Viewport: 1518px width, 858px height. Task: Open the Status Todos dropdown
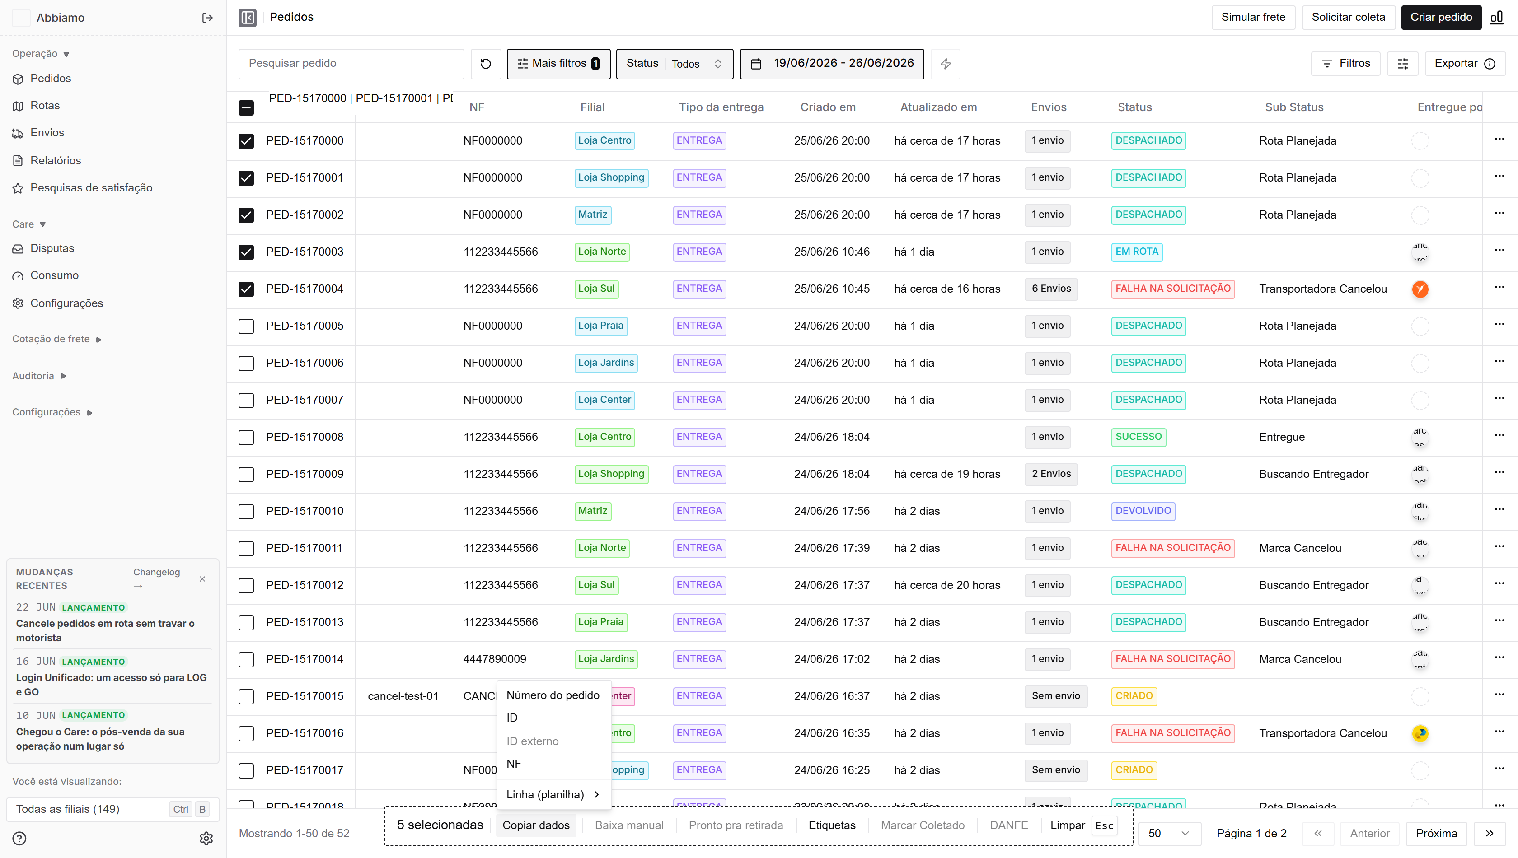[675, 64]
